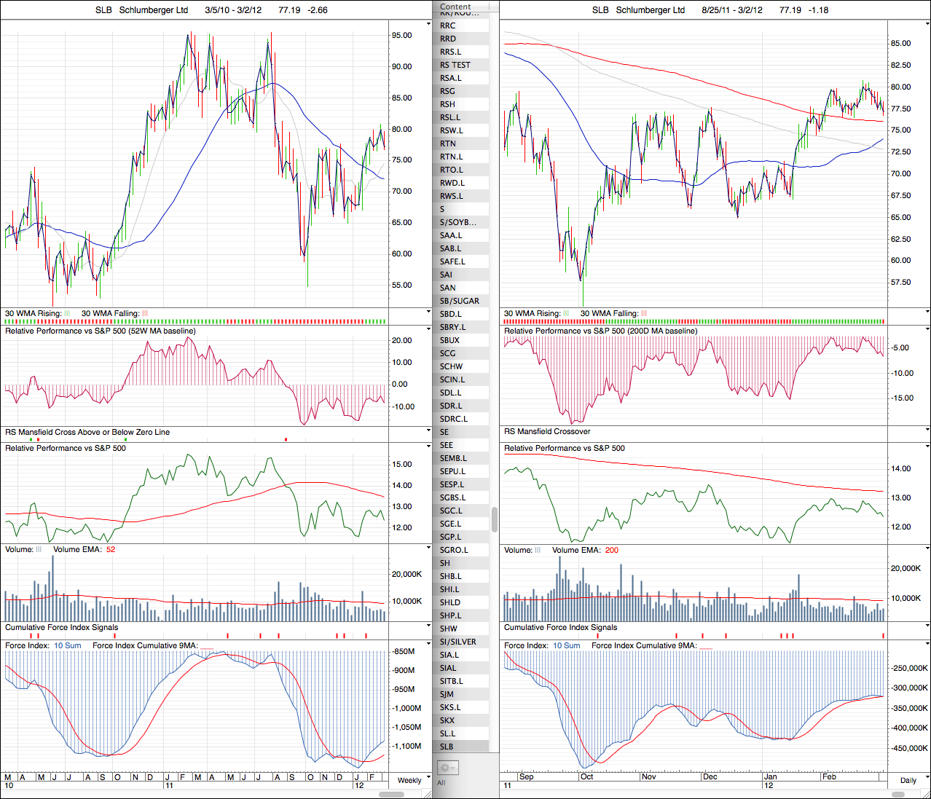Open the gear action menu below symbol list
The image size is (931, 799).
447,768
